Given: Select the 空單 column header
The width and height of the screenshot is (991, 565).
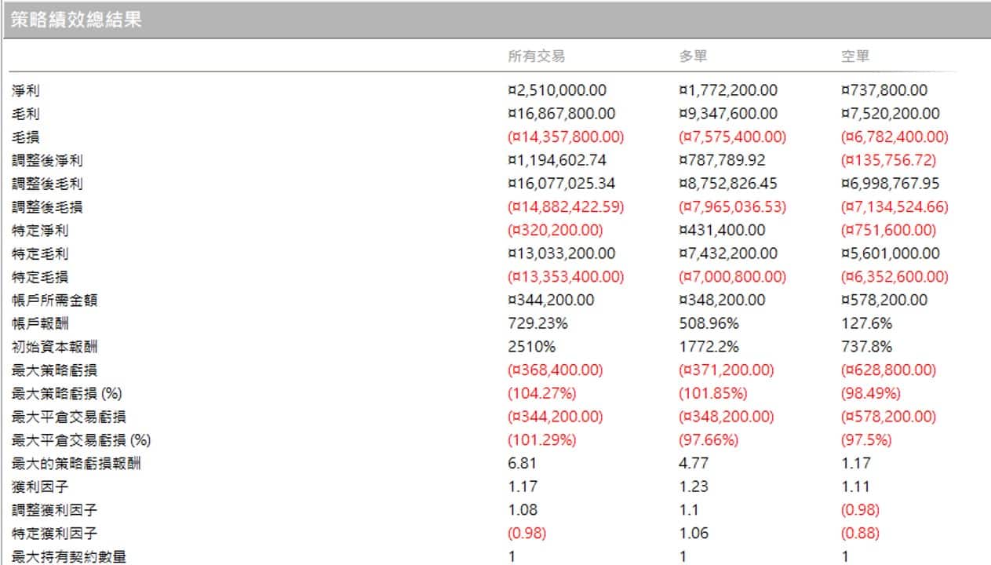Looking at the screenshot, I should [x=855, y=56].
